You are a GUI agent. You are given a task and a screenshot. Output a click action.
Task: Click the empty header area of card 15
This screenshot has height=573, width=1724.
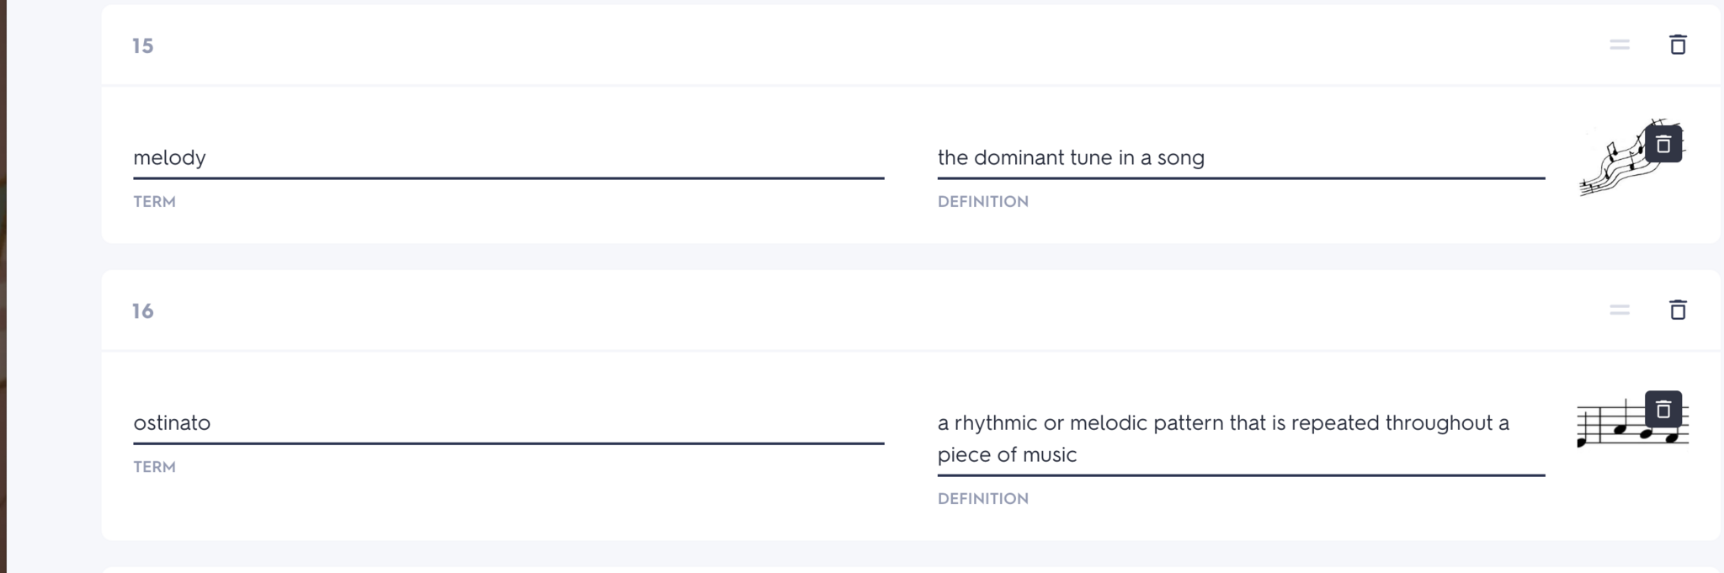(x=842, y=45)
